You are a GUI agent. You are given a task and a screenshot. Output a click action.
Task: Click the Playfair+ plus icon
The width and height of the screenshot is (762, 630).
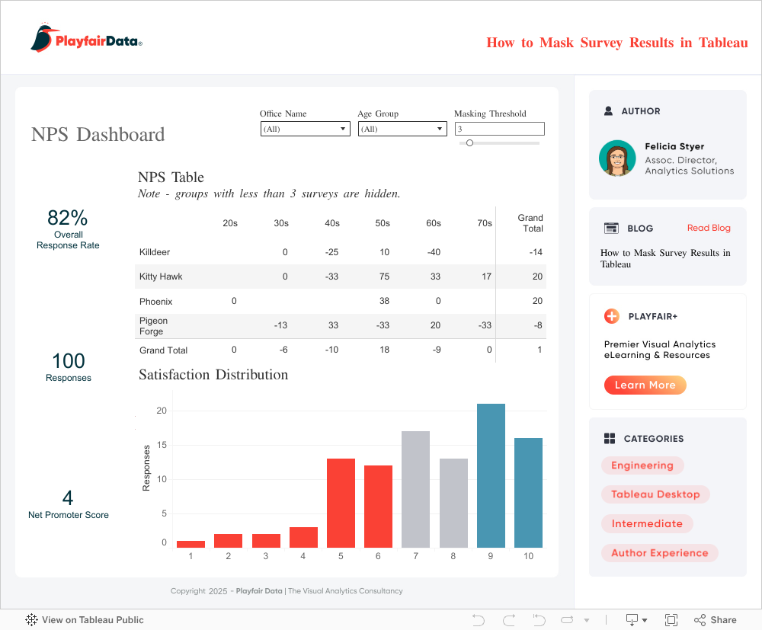[x=611, y=316]
